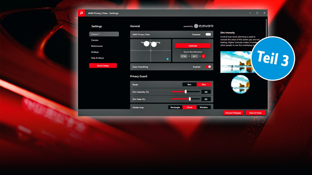The height and width of the screenshot is (175, 312).
Task: Click the Privacy Guard heading
Action: (139, 76)
